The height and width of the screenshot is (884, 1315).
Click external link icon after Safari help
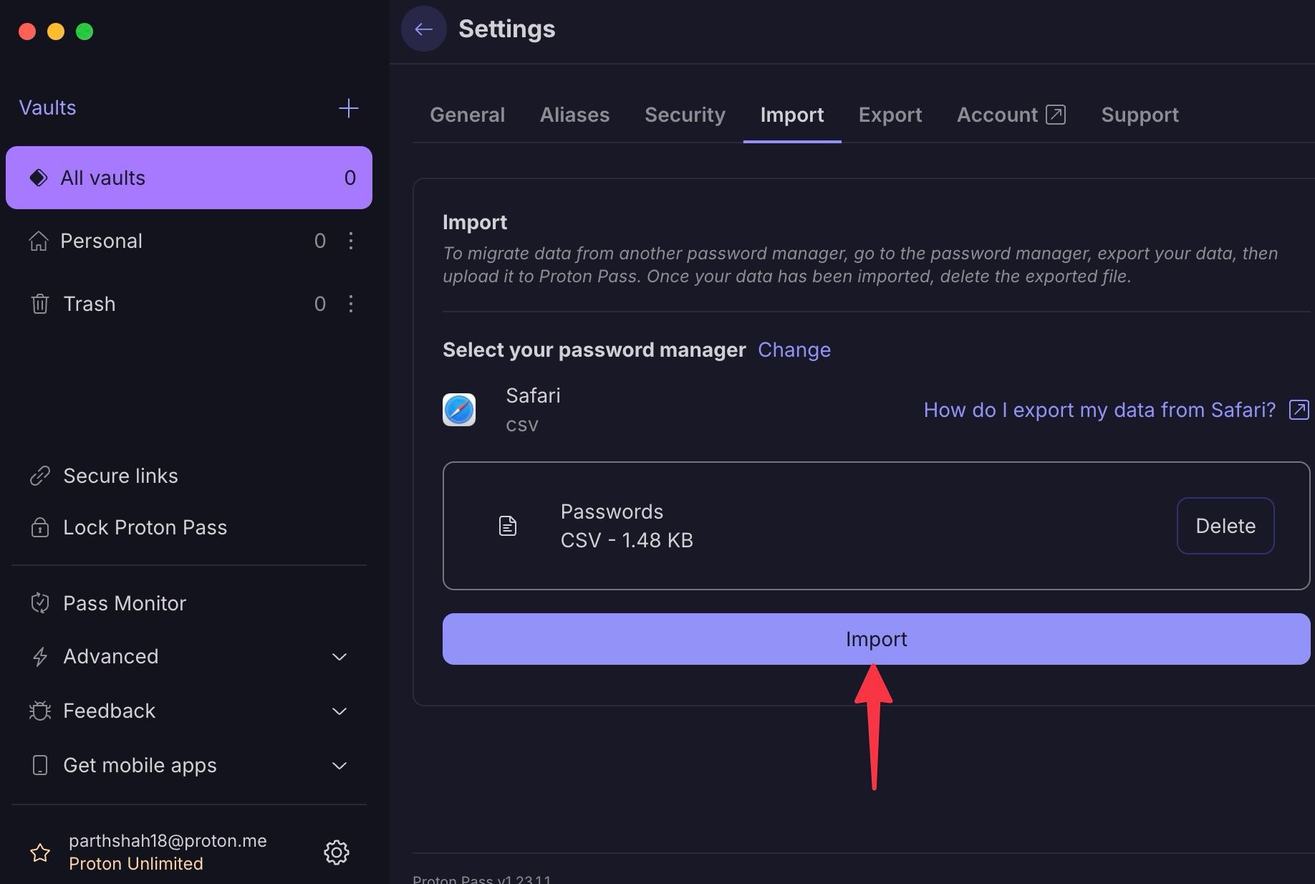point(1299,410)
